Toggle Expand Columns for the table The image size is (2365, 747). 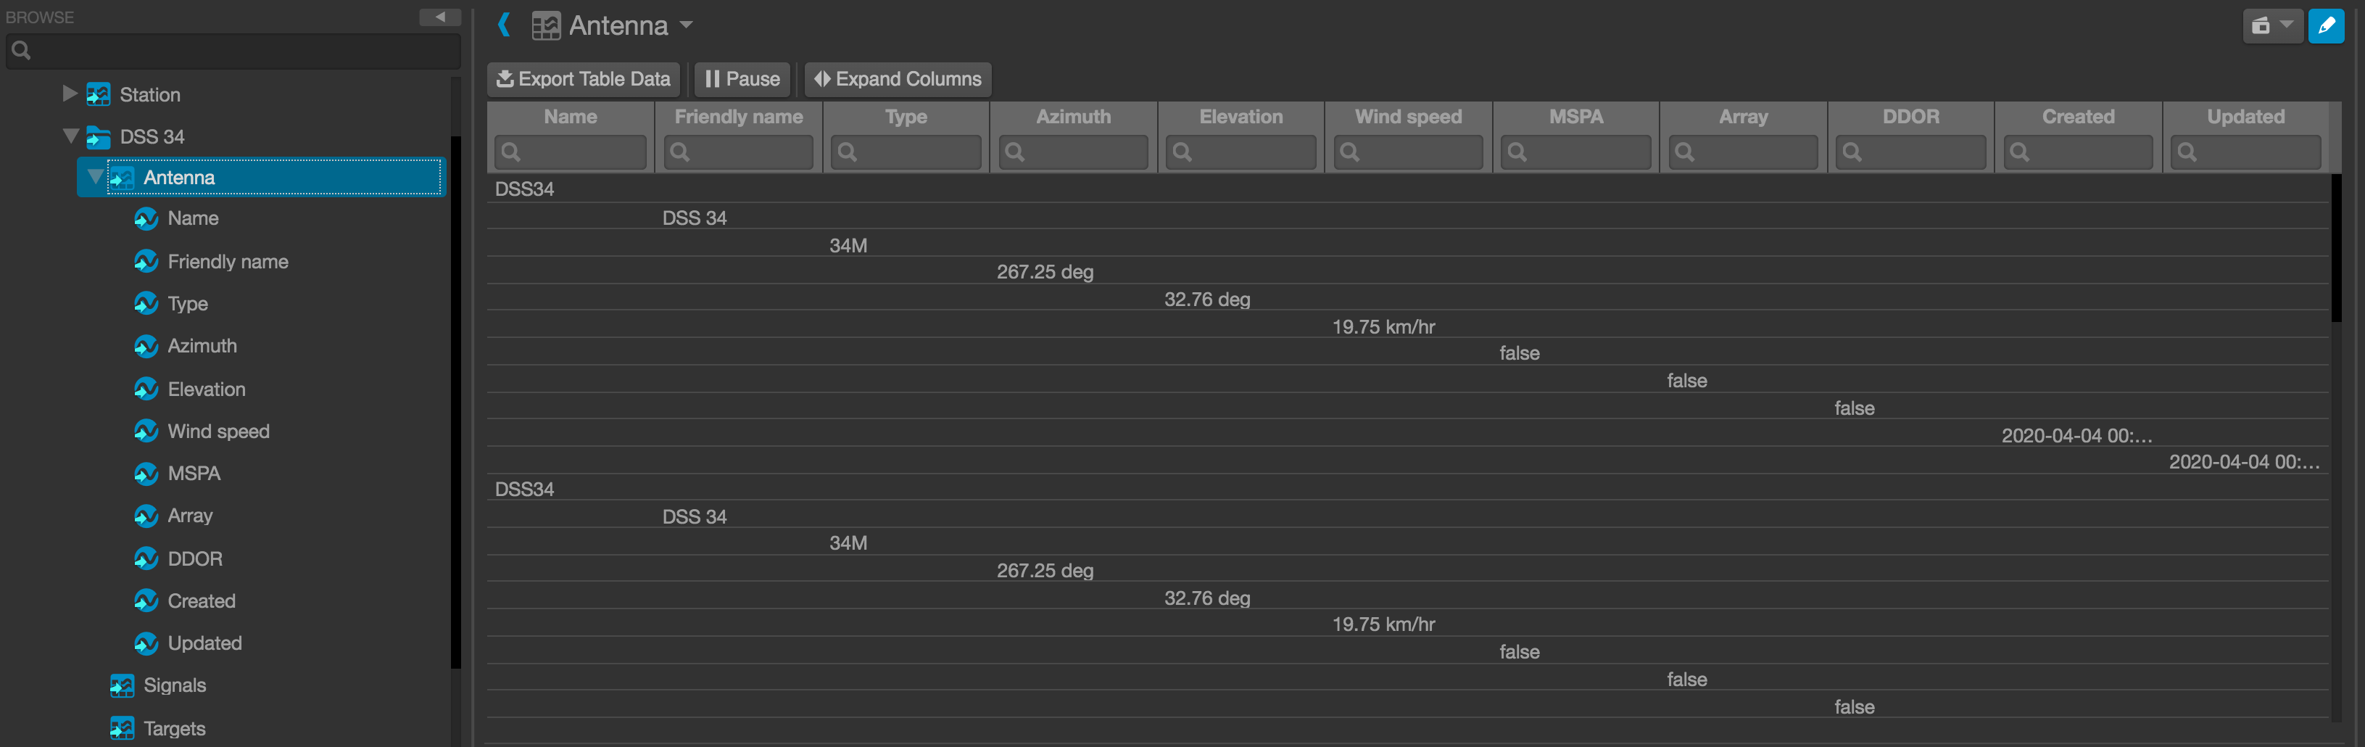(x=897, y=79)
